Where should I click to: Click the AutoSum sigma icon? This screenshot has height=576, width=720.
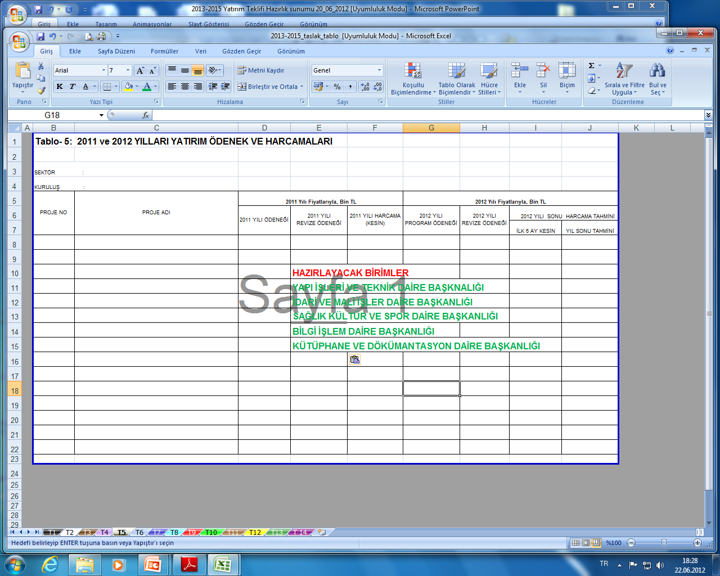pos(592,66)
